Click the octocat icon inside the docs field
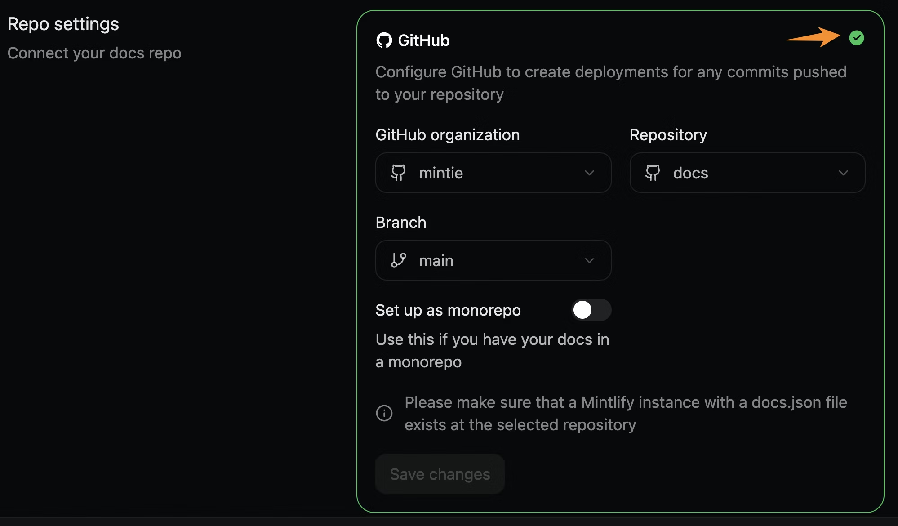The height and width of the screenshot is (526, 898). click(654, 173)
